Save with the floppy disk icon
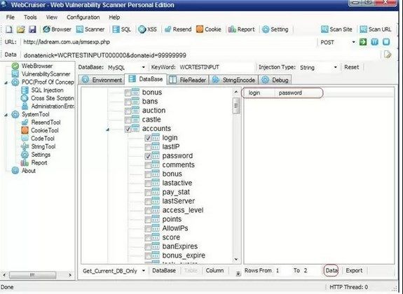The width and height of the screenshot is (403, 294). point(32,29)
